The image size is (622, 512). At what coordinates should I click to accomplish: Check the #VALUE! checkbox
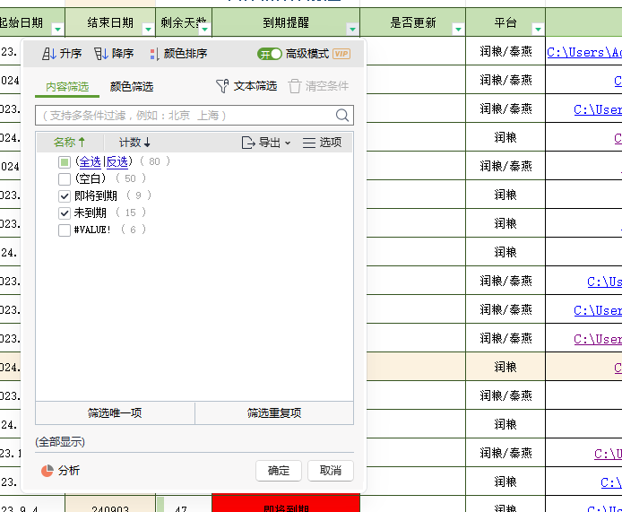point(65,230)
